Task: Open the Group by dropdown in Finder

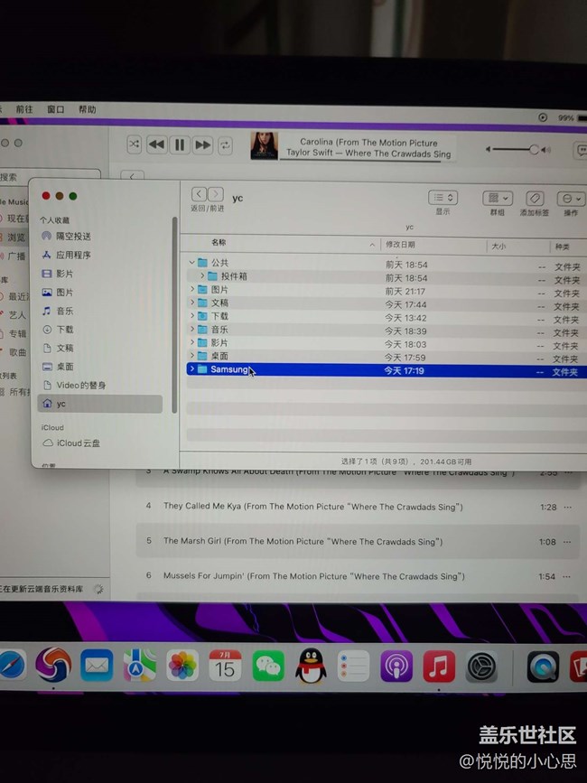Action: [497, 198]
